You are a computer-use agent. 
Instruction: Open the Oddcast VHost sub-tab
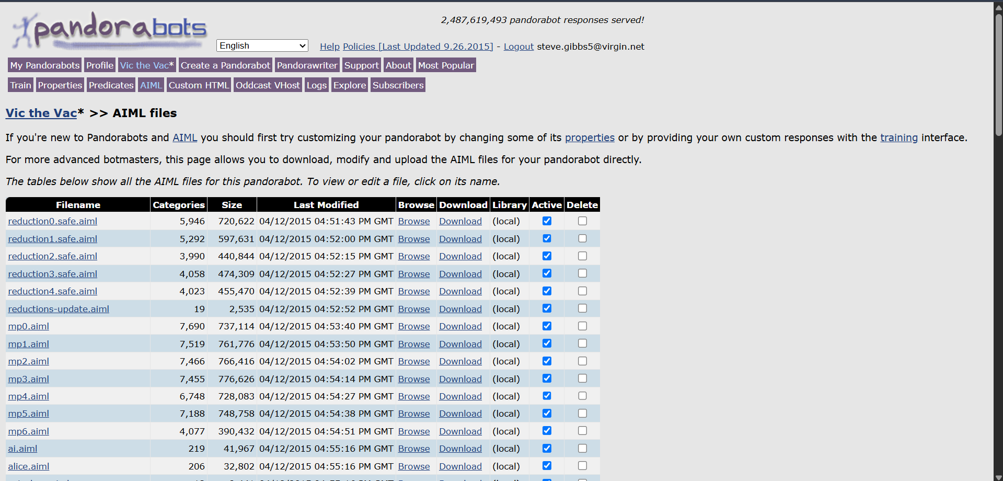pos(268,85)
